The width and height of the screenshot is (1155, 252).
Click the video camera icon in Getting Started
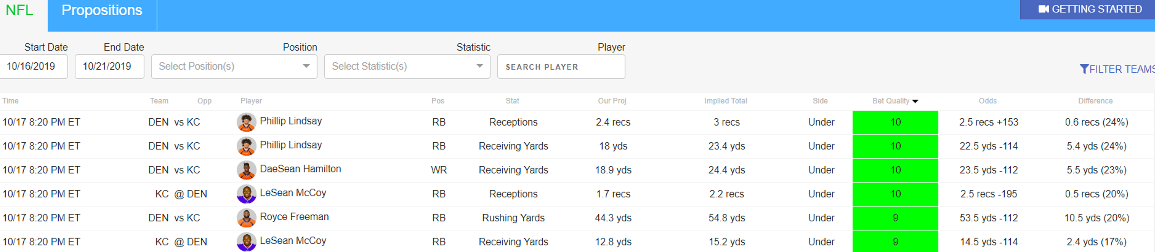click(x=1043, y=10)
